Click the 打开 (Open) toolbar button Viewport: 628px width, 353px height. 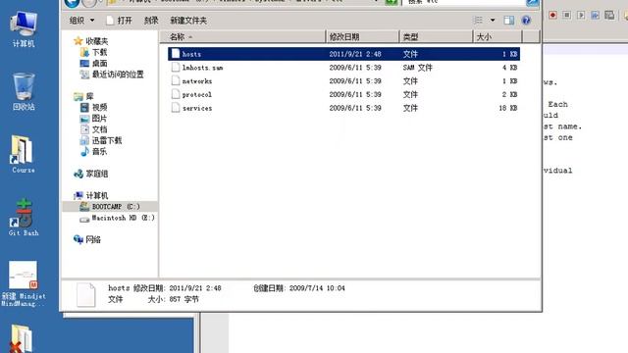click(119, 20)
